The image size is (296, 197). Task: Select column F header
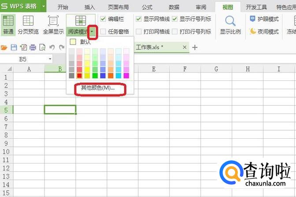[185, 69]
